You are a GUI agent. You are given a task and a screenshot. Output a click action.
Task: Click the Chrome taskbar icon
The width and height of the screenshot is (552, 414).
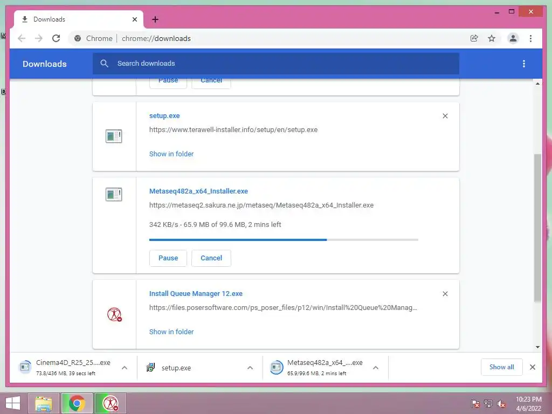coord(77,403)
